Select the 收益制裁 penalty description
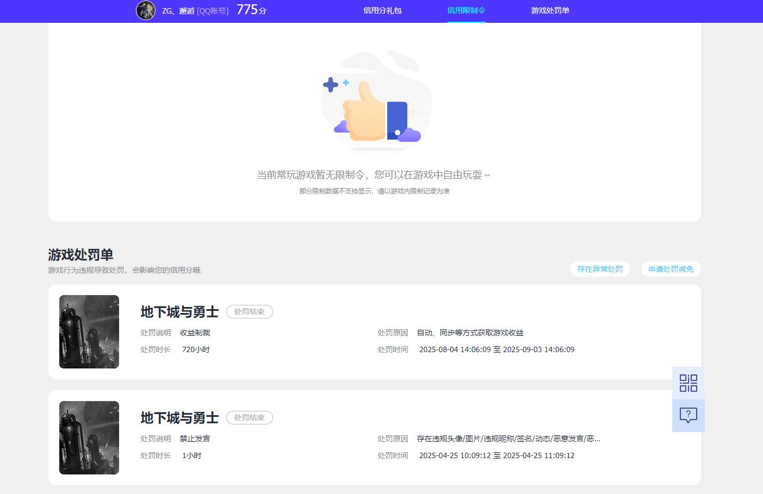 [x=195, y=333]
